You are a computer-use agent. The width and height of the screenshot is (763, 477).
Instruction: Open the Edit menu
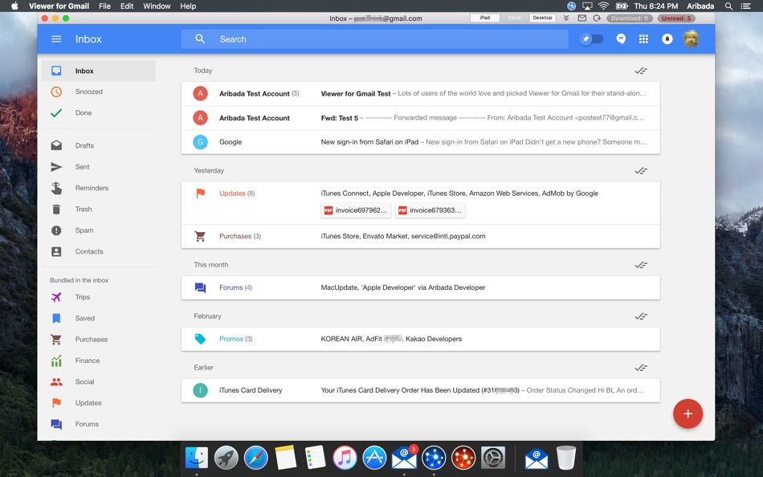(127, 6)
